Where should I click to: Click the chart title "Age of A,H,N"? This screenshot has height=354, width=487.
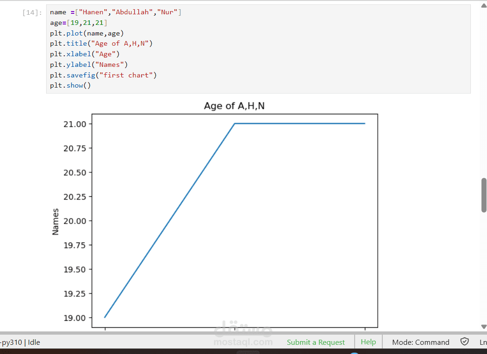click(x=234, y=106)
